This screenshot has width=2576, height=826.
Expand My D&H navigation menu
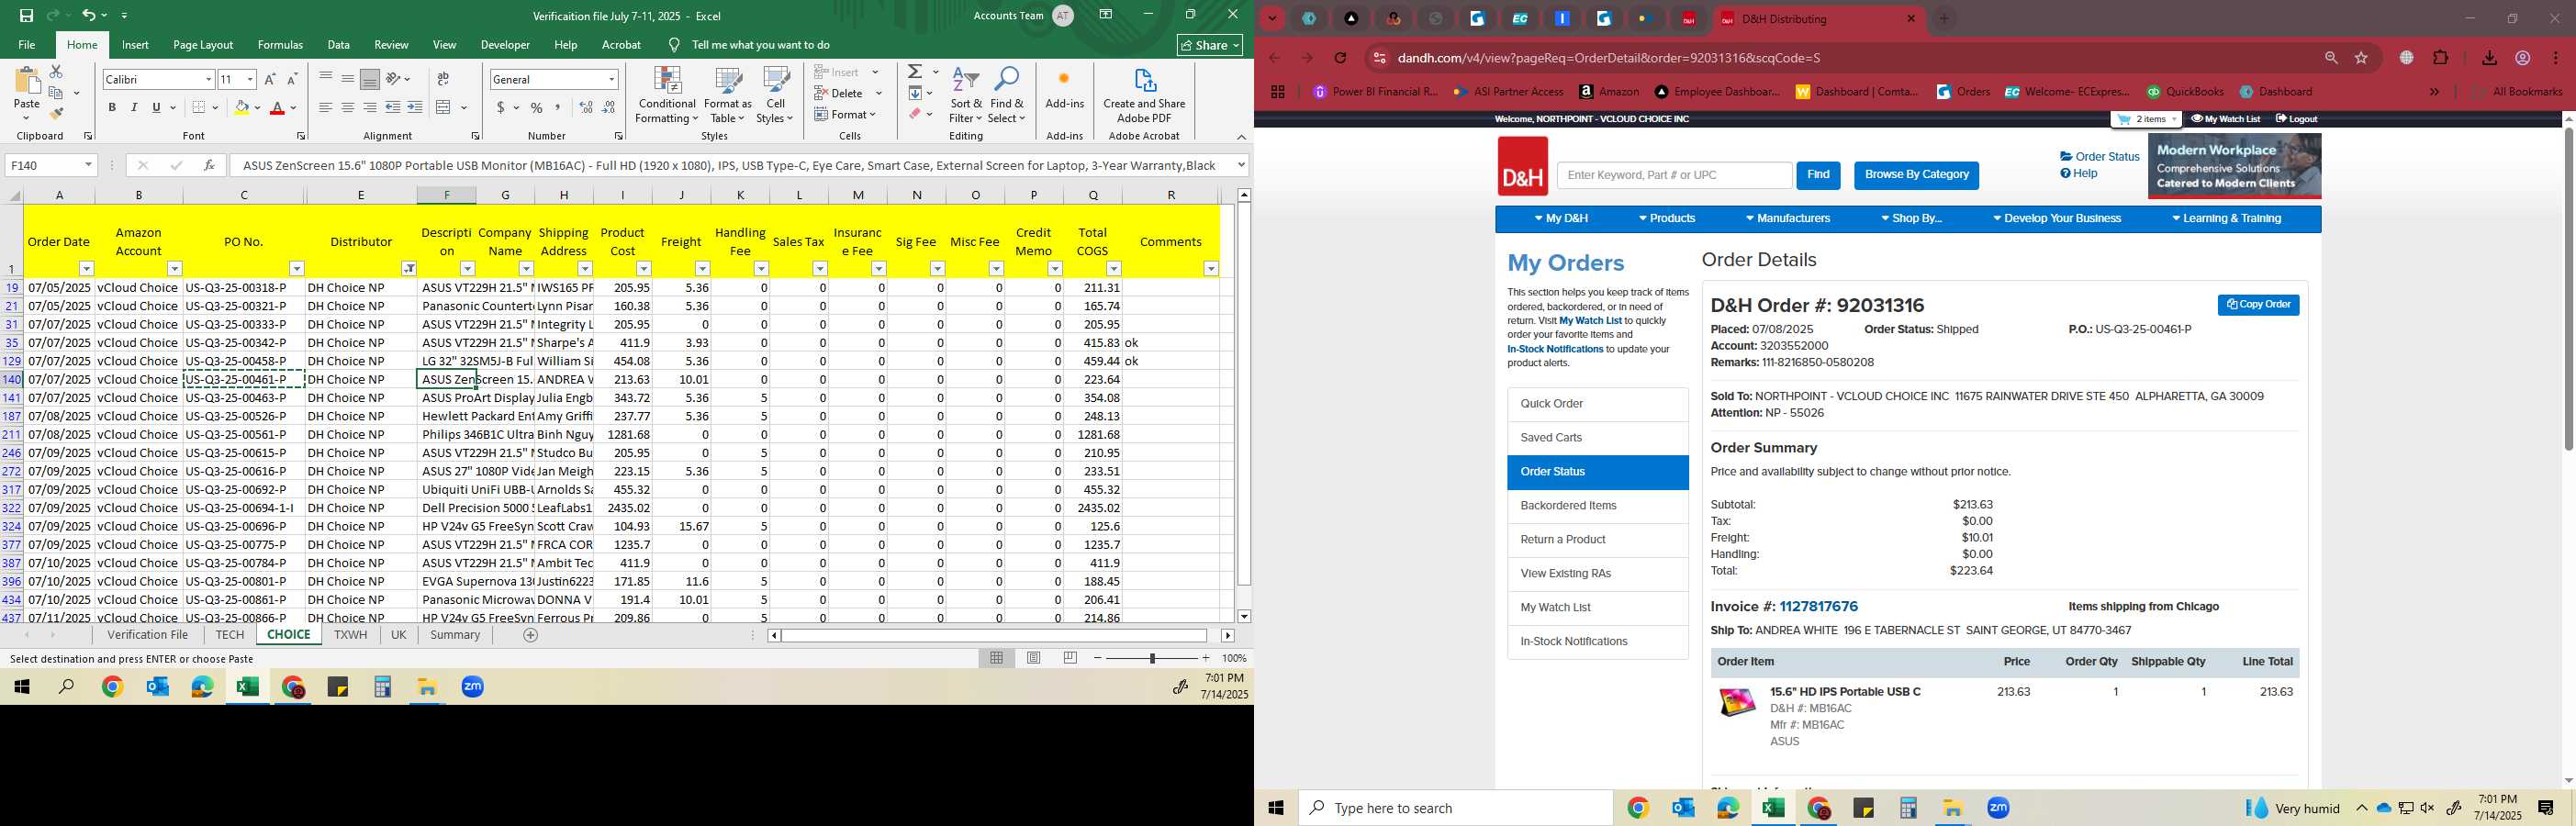pos(1561,219)
